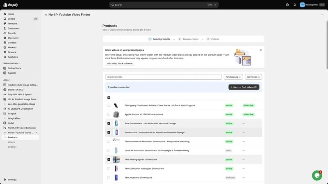Click the archived status badge
The width and height of the screenshot is (328, 184).
pyautogui.click(x=230, y=178)
